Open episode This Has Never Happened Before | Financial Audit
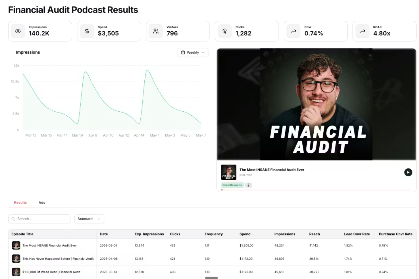 tap(58, 259)
